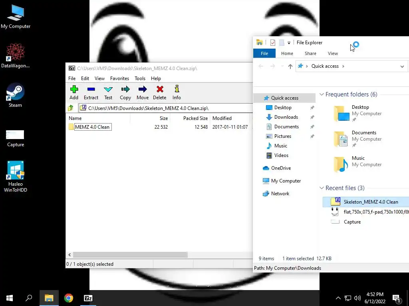This screenshot has width=409, height=306.
Task: Click File Explorer icon in the taskbar
Action: click(49, 298)
